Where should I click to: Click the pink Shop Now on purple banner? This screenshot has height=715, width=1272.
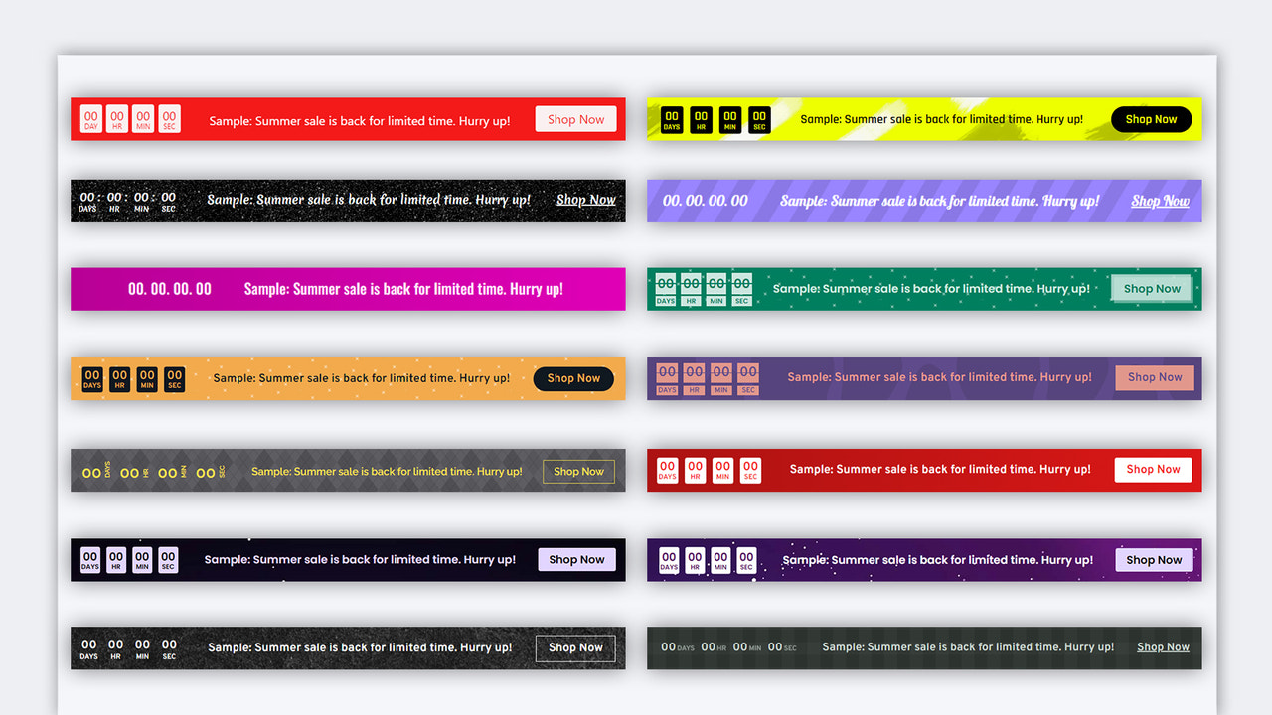(1155, 377)
